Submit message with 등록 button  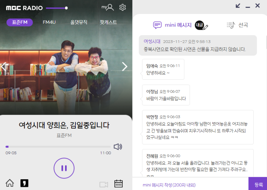pyautogui.click(x=258, y=184)
